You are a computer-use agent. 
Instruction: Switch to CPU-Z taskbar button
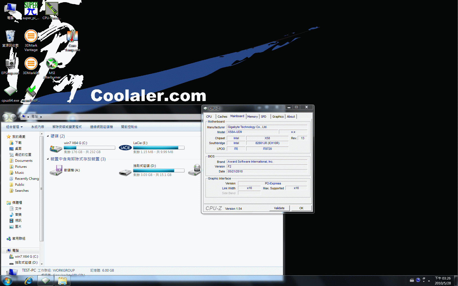[46, 281]
